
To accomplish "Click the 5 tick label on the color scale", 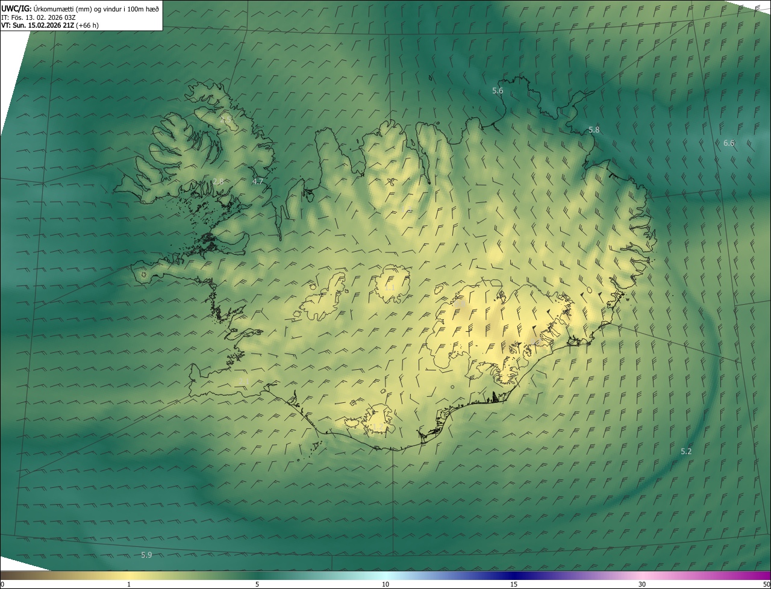I will click(x=257, y=585).
